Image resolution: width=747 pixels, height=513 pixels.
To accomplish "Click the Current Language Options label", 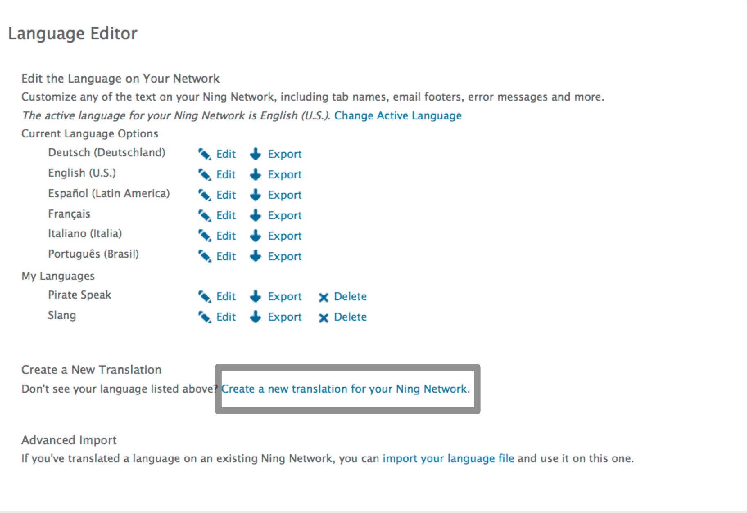I will click(90, 134).
